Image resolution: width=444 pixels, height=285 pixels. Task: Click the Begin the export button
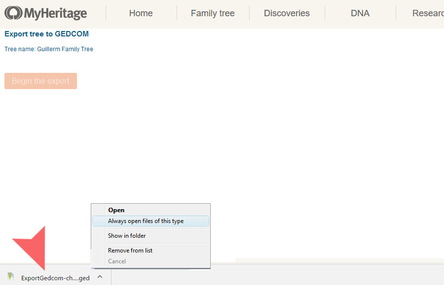40,81
